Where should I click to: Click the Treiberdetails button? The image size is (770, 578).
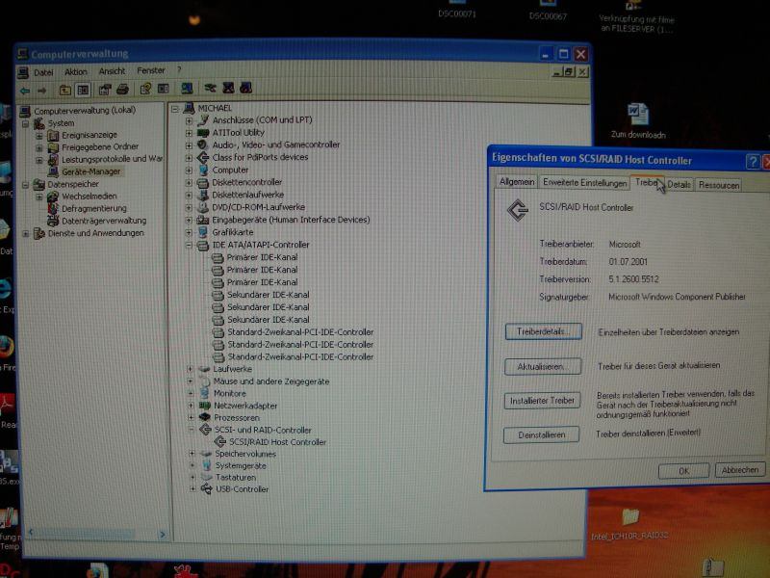543,331
